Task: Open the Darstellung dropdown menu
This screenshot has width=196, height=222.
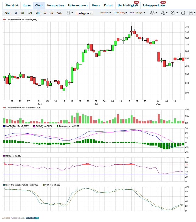Action: click(121, 13)
